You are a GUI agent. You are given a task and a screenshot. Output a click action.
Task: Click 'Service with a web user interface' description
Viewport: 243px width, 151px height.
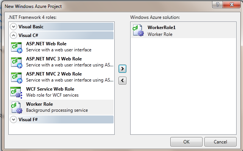(x=59, y=50)
